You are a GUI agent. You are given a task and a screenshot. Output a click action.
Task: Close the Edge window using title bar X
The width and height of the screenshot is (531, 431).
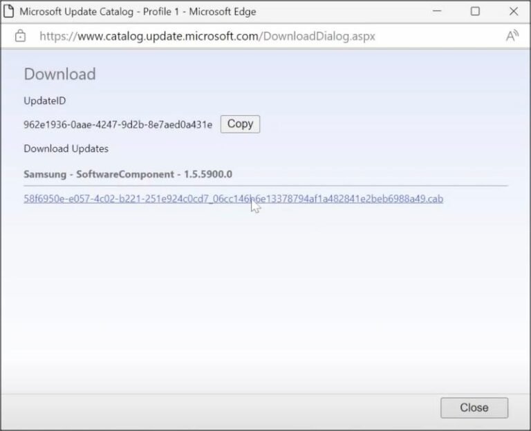(x=513, y=12)
